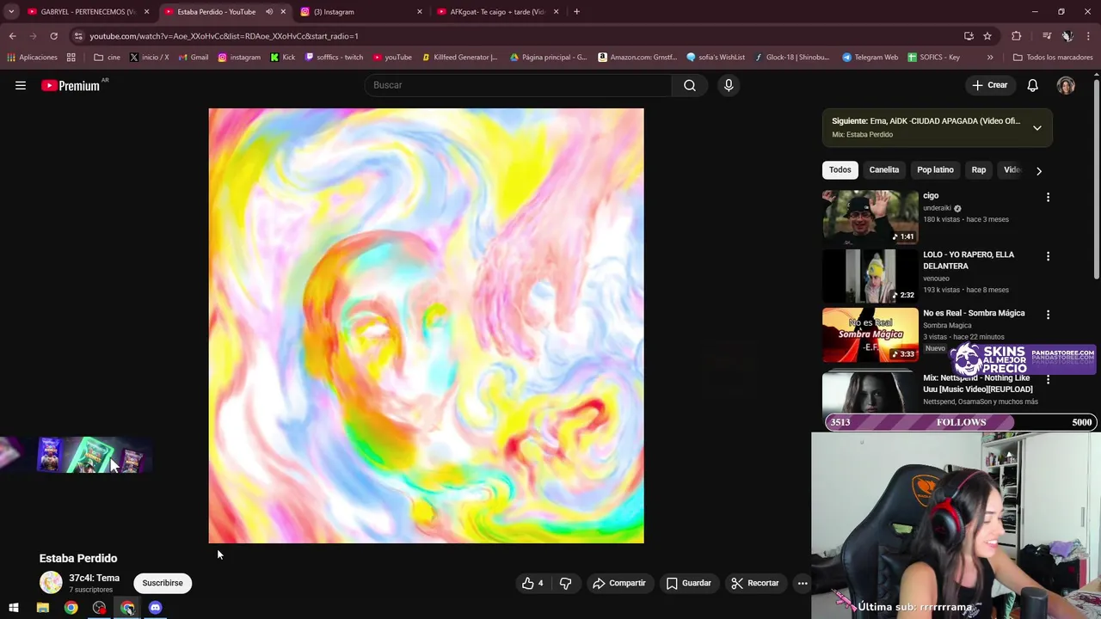The width and height of the screenshot is (1101, 619).
Task: Bookmark this page with the star
Action: click(987, 36)
